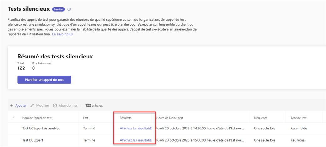
Task: Select the Test UCExpert row
Action: 13,140
